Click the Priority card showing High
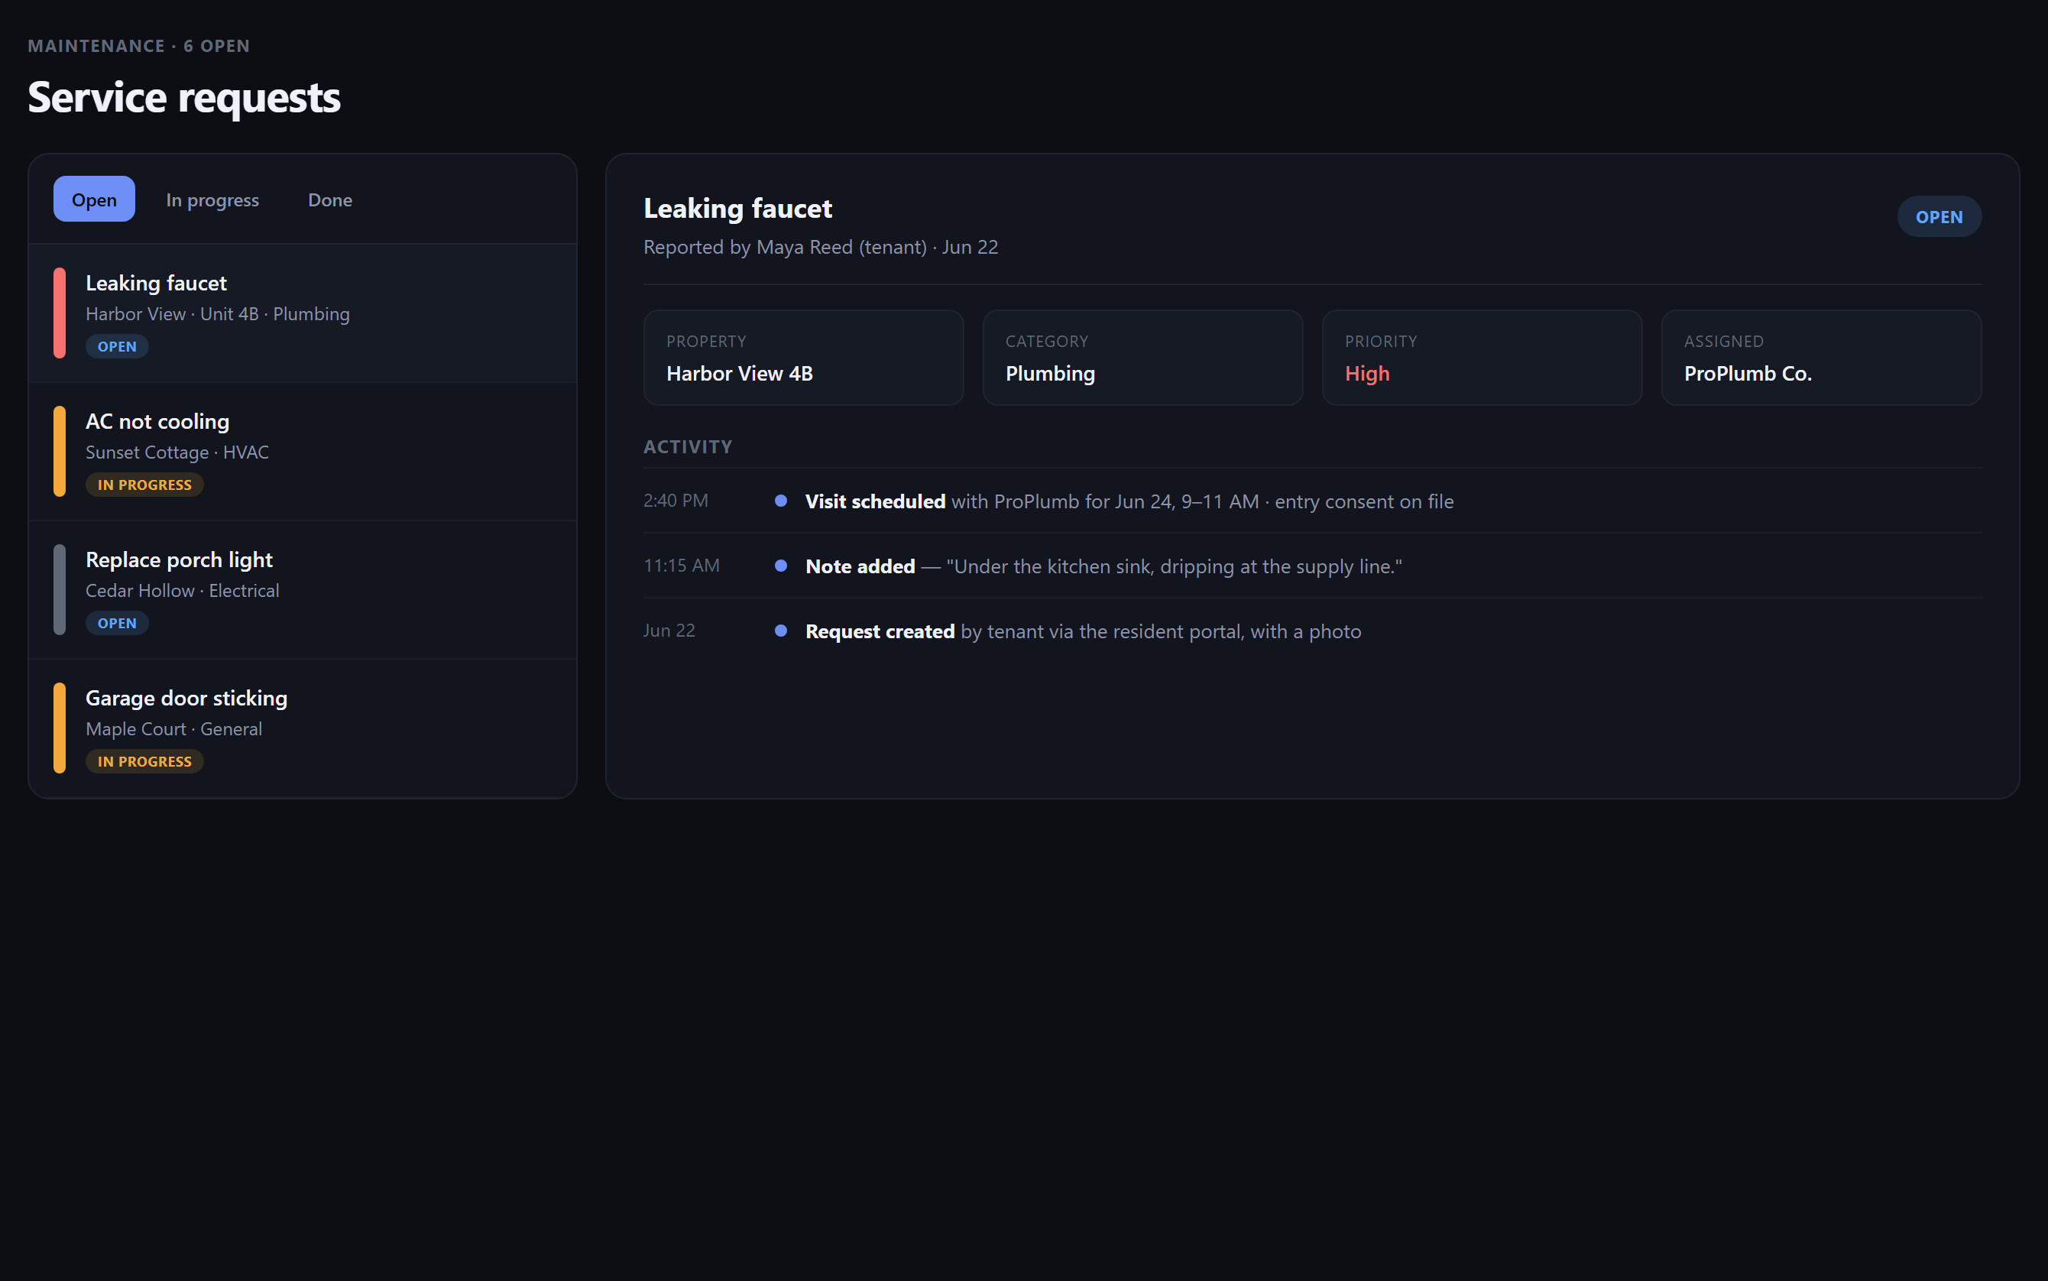This screenshot has width=2048, height=1281. coord(1483,358)
